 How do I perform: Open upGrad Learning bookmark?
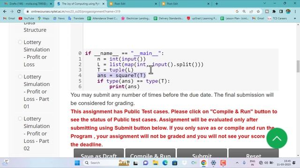click(x=202, y=18)
